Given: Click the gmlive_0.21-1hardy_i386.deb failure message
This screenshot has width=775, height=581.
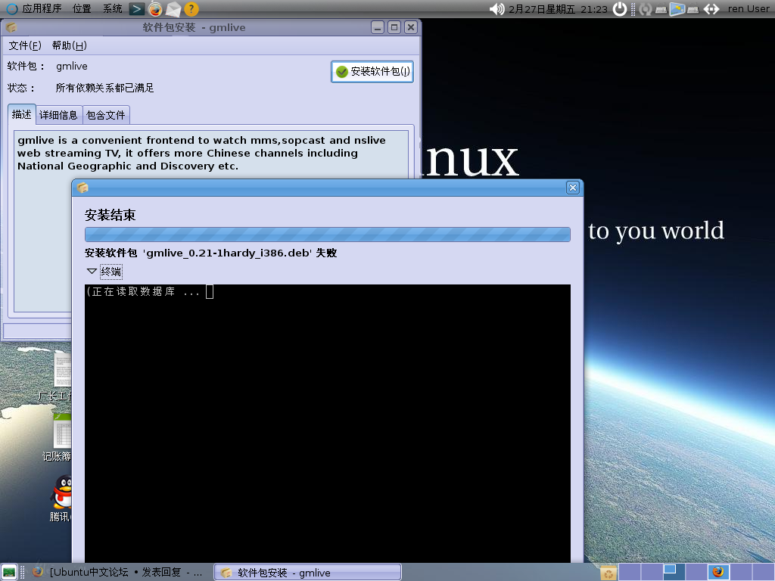Looking at the screenshot, I should (x=211, y=253).
